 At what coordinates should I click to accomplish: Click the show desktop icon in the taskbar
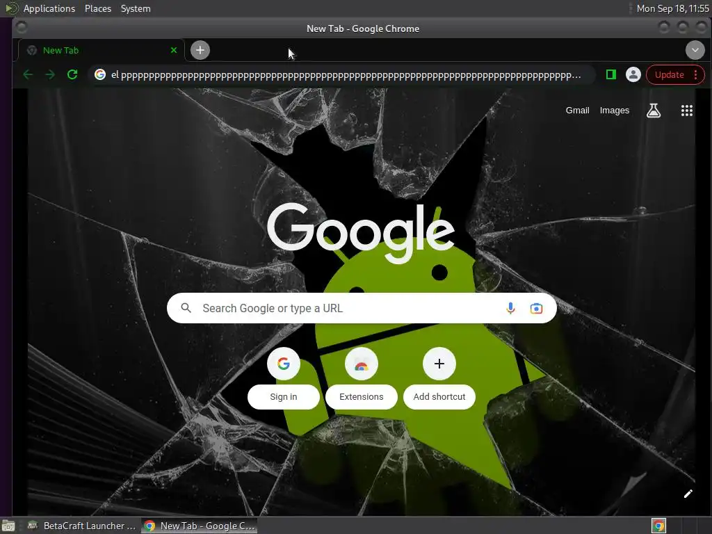click(8, 526)
